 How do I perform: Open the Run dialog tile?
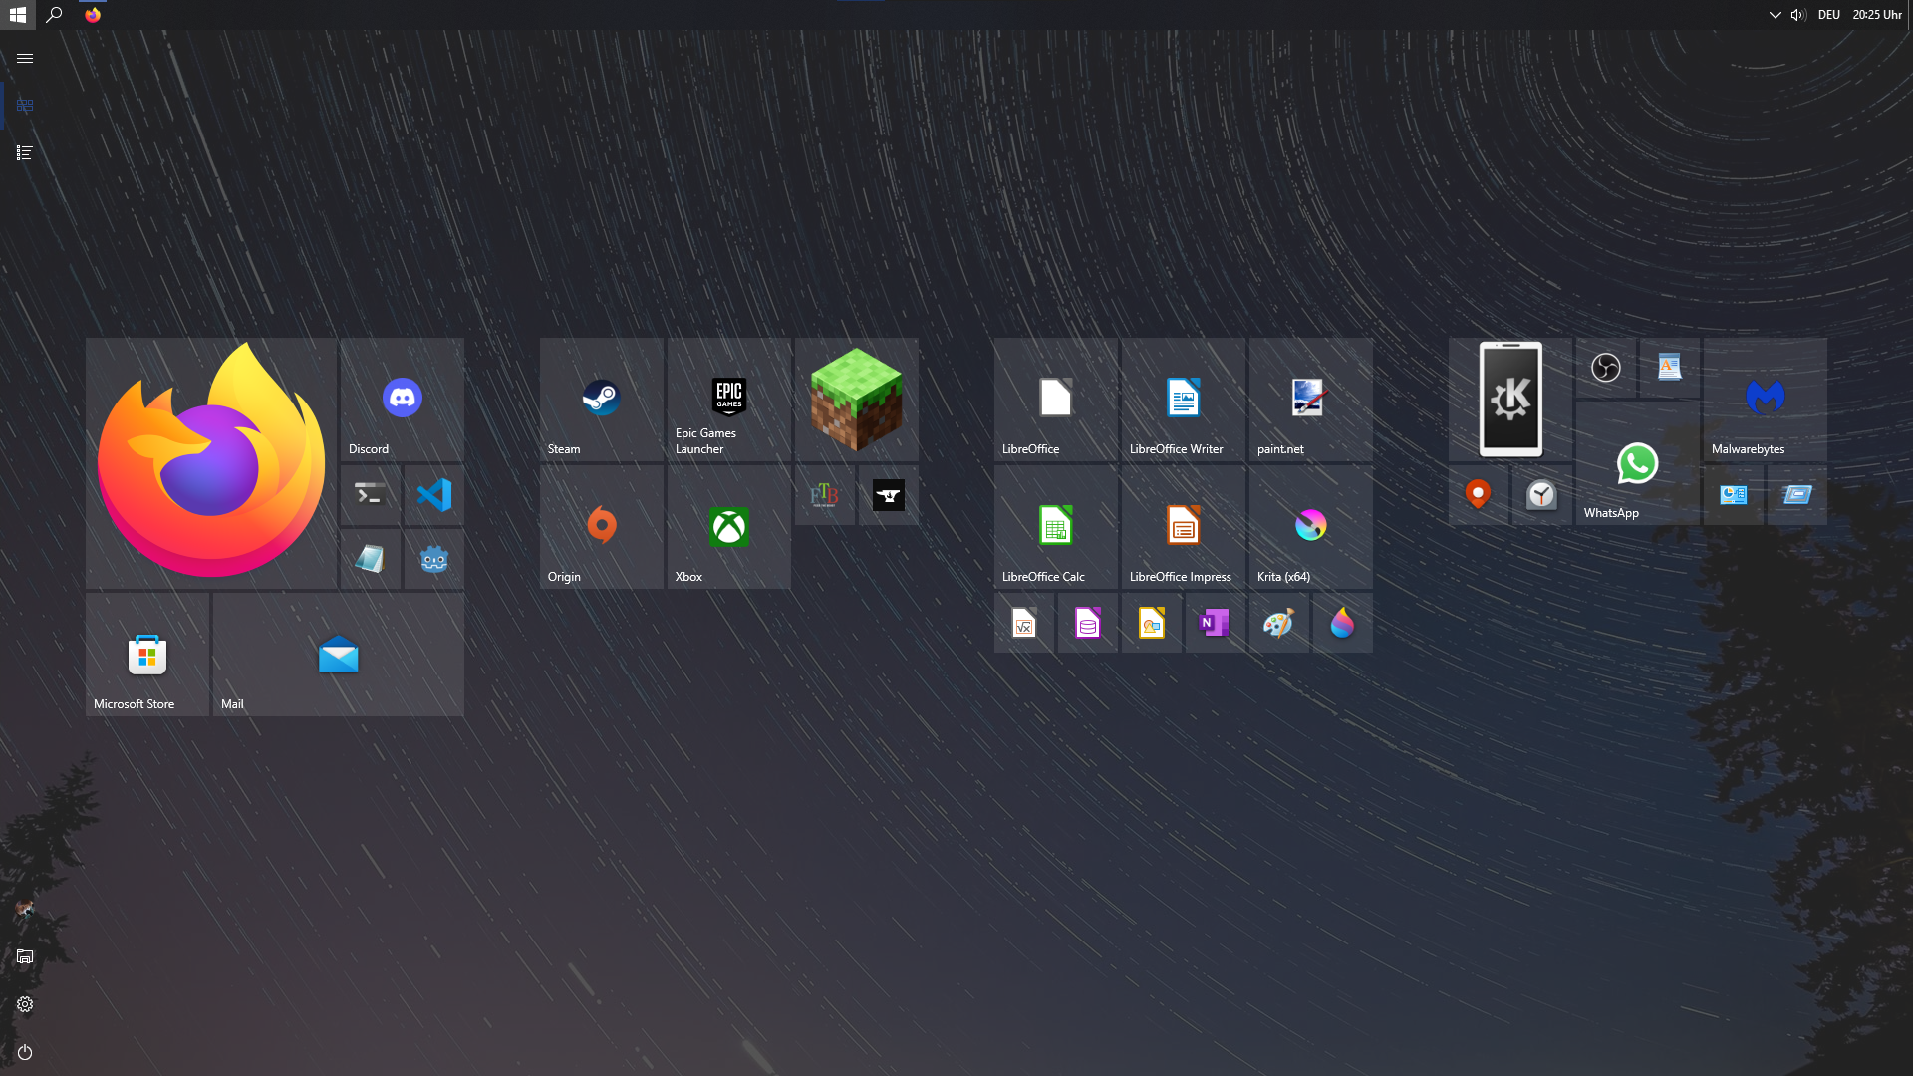(x=1797, y=495)
